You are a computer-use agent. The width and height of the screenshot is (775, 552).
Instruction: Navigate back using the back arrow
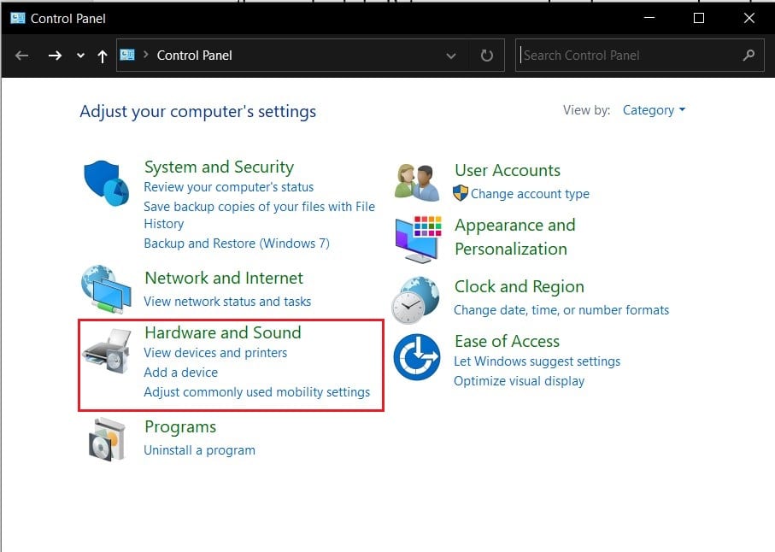(22, 56)
